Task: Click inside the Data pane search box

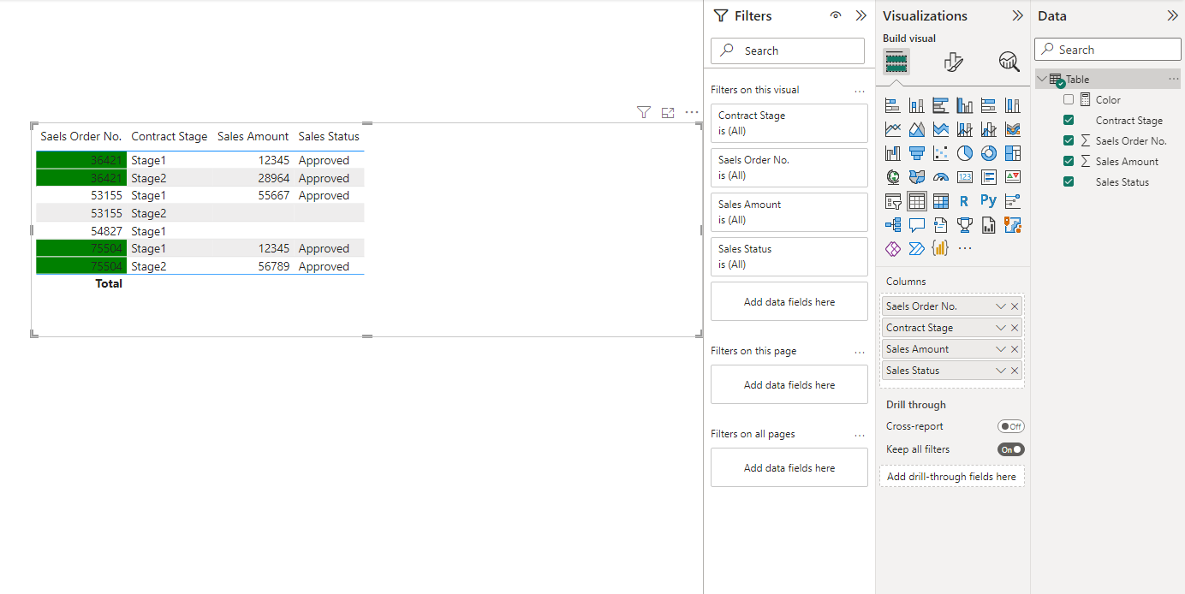Action: point(1108,50)
